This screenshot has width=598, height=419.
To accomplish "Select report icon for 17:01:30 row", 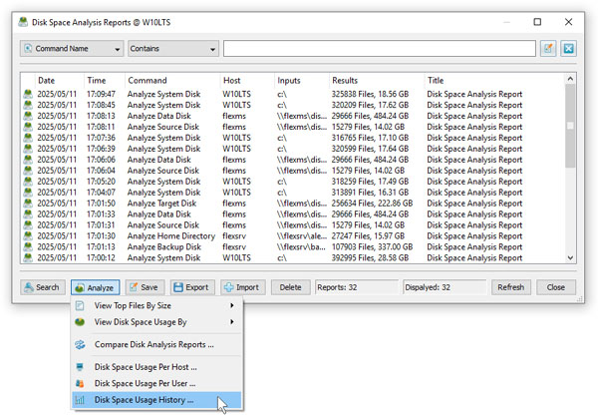I will [28, 235].
